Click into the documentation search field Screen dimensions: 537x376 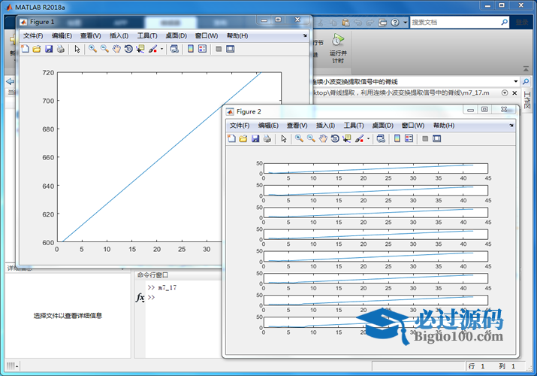click(x=455, y=23)
